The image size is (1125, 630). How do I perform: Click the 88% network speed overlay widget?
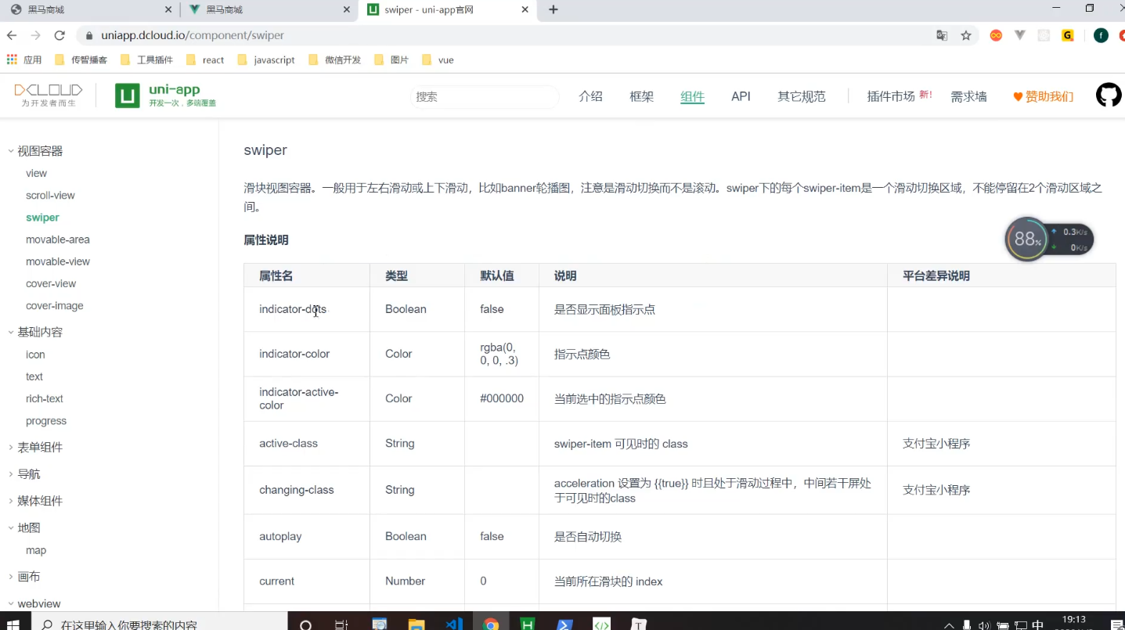click(1026, 239)
